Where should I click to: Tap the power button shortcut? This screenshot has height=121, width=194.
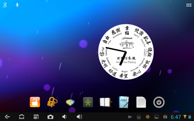(x=159, y=102)
